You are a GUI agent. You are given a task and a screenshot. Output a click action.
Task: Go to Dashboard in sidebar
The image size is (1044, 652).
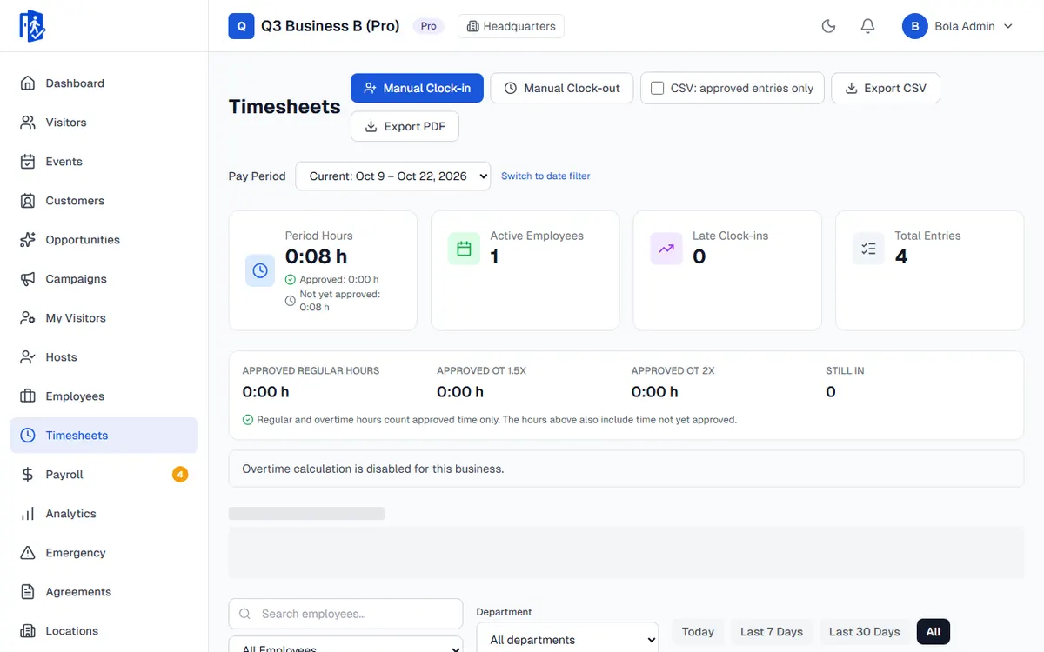[104, 83]
